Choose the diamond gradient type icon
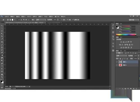 click(x=29, y=20)
